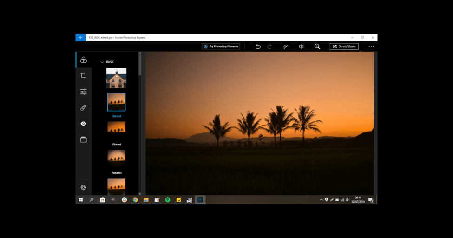The height and width of the screenshot is (238, 453).
Task: Click the Undo arrow
Action: 258,46
